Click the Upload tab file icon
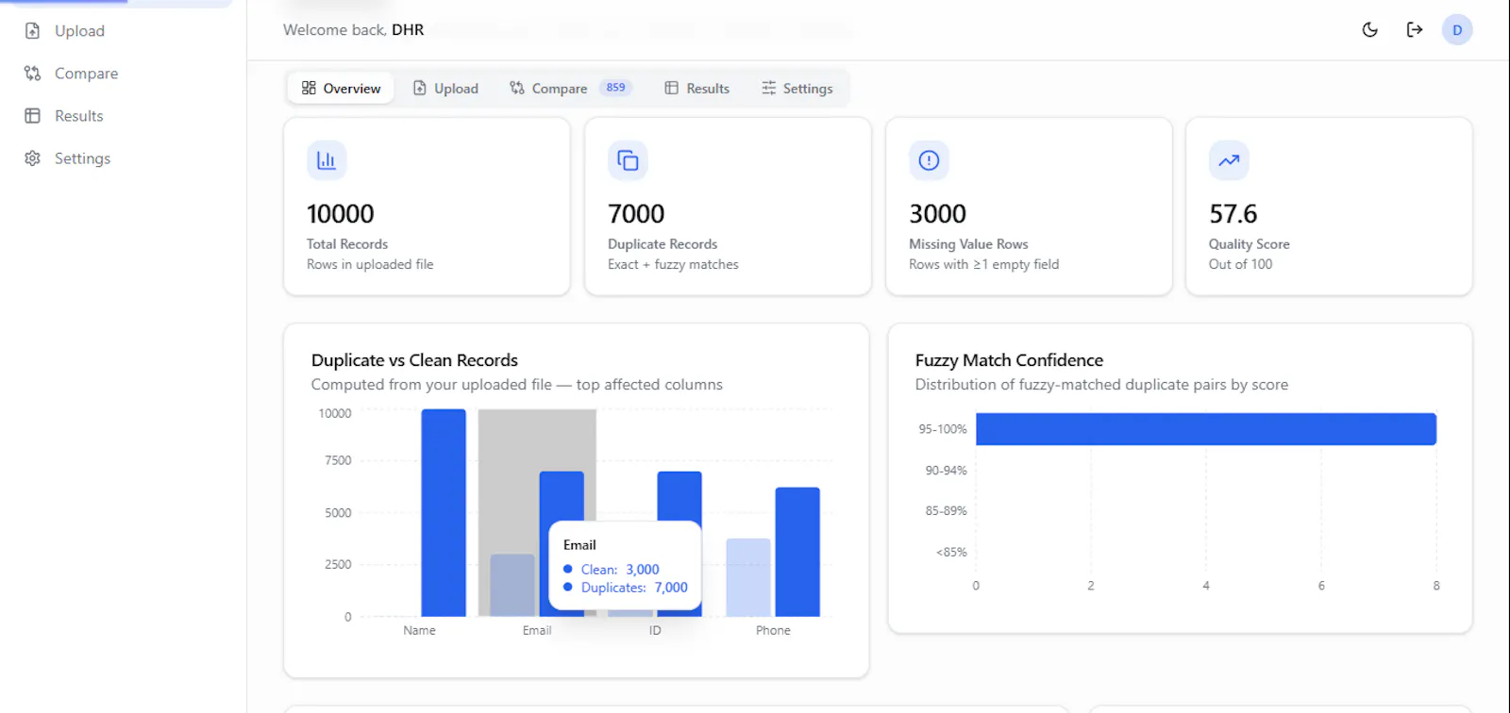This screenshot has height=713, width=1510. click(x=420, y=89)
